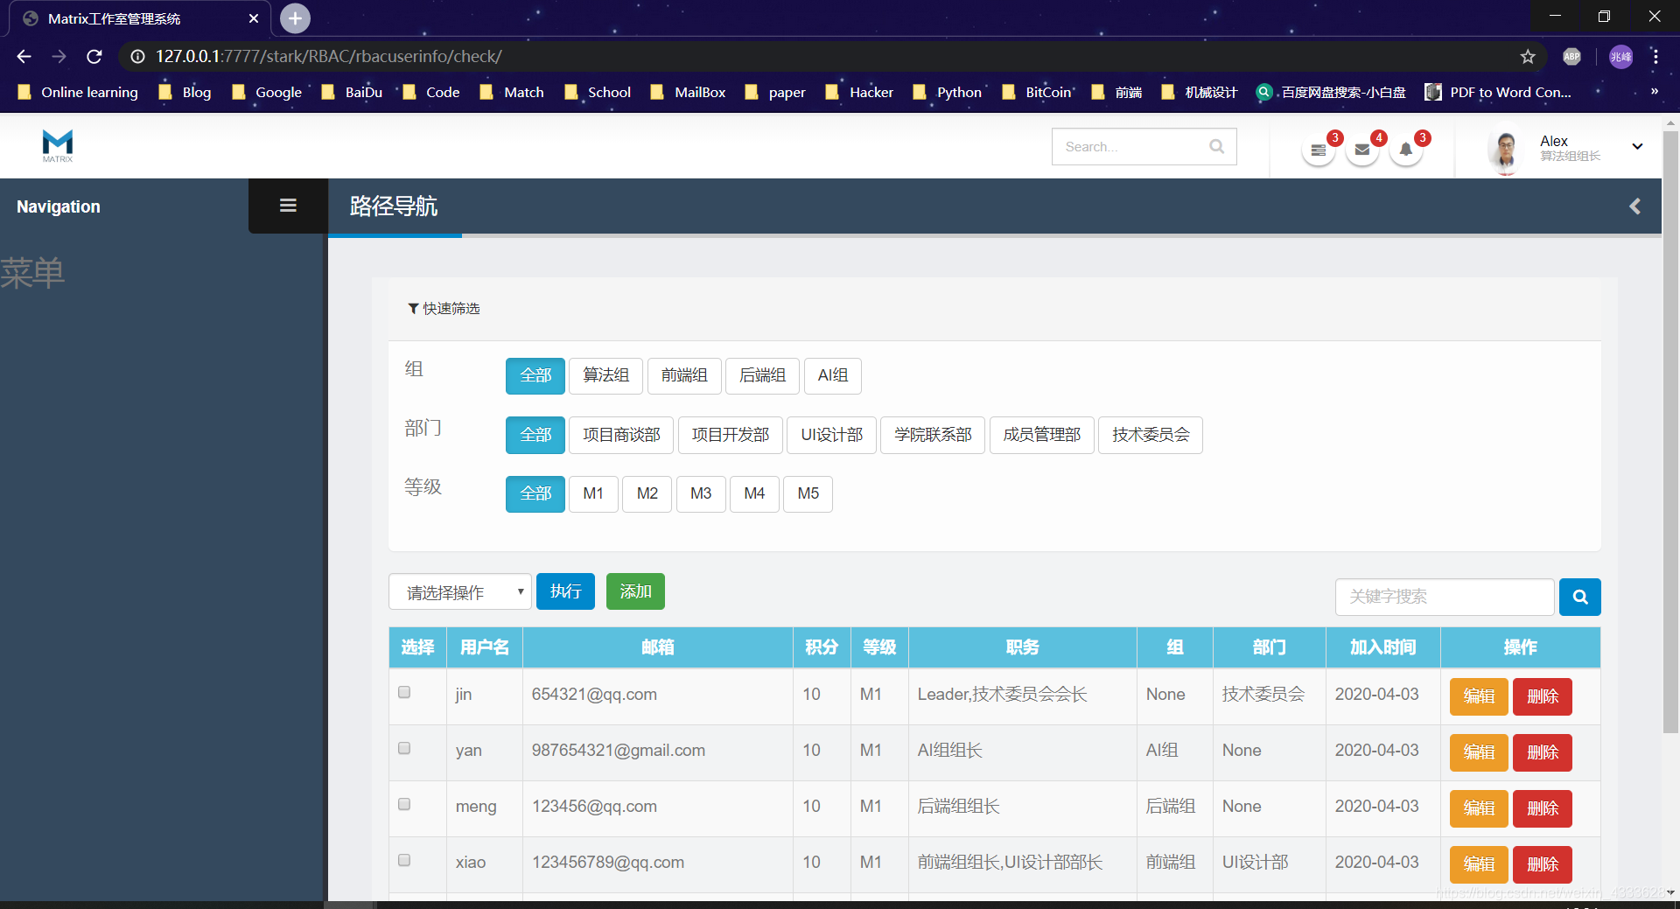Image resolution: width=1680 pixels, height=909 pixels.
Task: Click Alex user avatar photo
Action: pos(1505,150)
